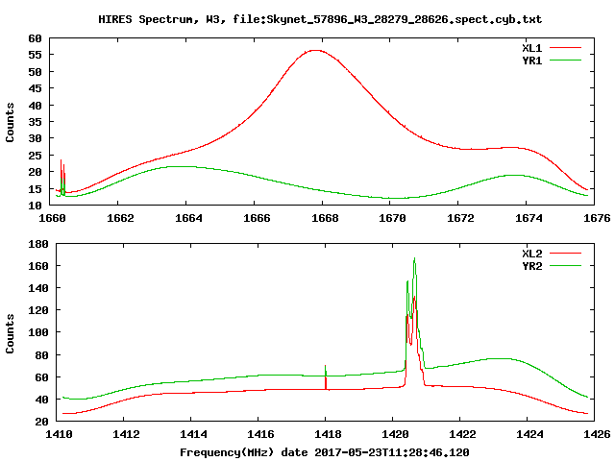
Task: Click the YR2 green peak near 1420.6 MHz
Action: tap(414, 259)
